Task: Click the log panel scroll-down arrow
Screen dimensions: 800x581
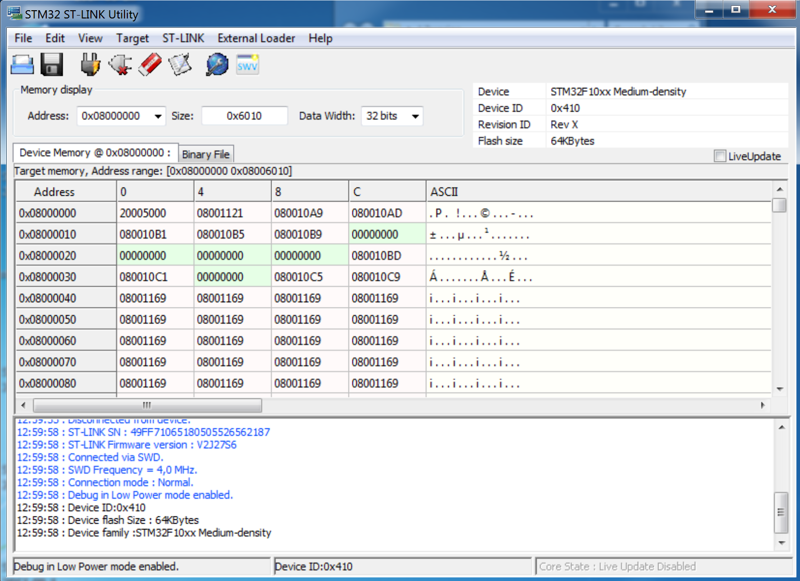Action: pyautogui.click(x=782, y=543)
